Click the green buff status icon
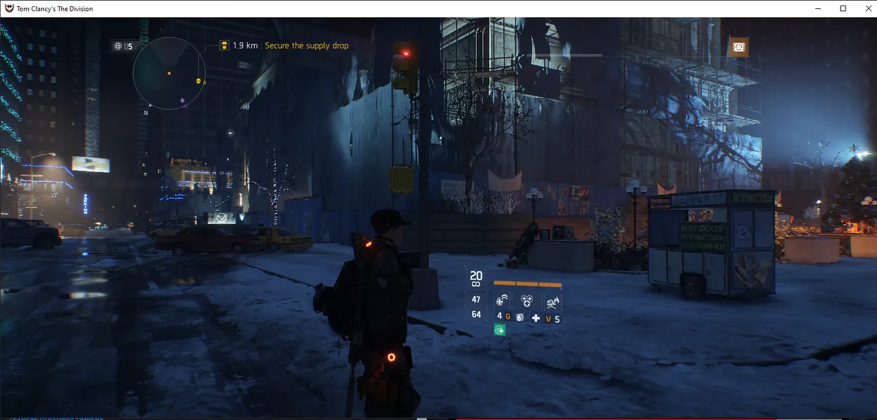 point(499,330)
